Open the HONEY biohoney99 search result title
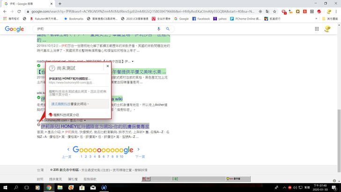Viewport: 341px width, 192px height. pyautogui.click(x=95, y=126)
